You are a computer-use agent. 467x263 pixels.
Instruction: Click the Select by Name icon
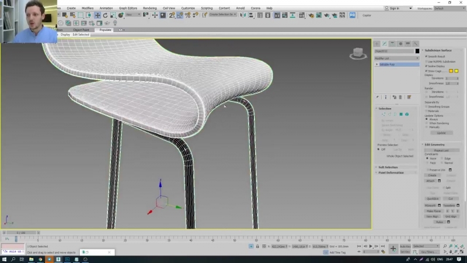[x=72, y=15]
